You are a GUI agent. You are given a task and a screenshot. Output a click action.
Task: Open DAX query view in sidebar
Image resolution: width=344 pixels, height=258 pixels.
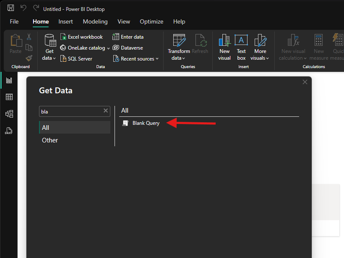tap(9, 131)
